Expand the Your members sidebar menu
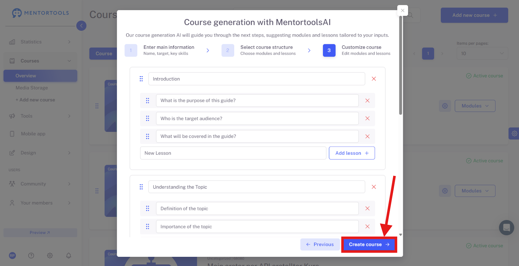The height and width of the screenshot is (266, 519). click(x=40, y=203)
